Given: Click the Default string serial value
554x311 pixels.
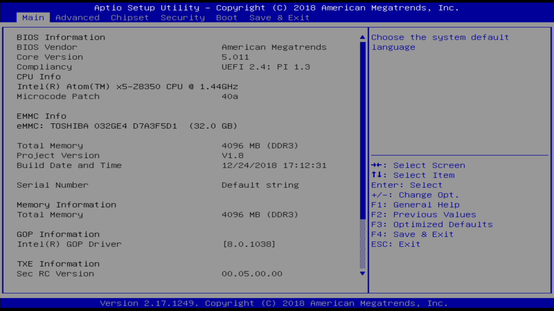Looking at the screenshot, I should (260, 185).
